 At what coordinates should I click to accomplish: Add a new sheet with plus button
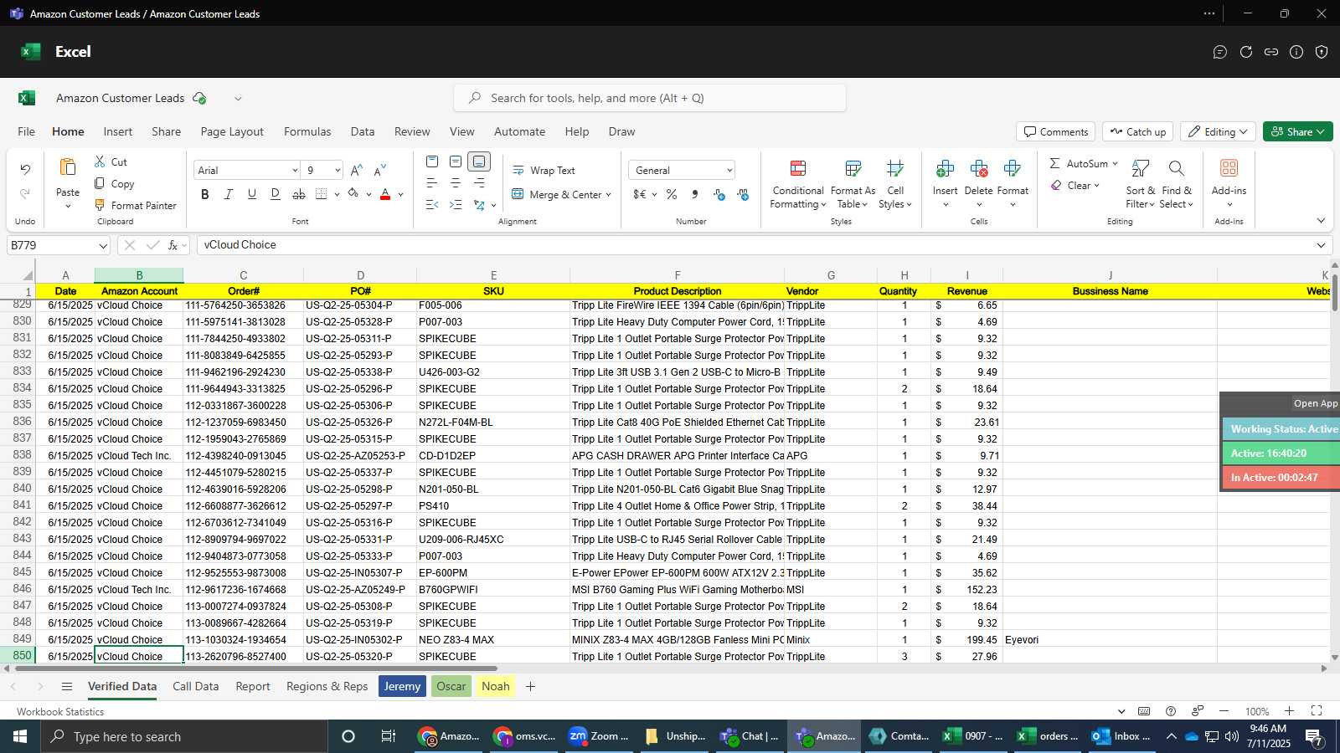tap(530, 686)
